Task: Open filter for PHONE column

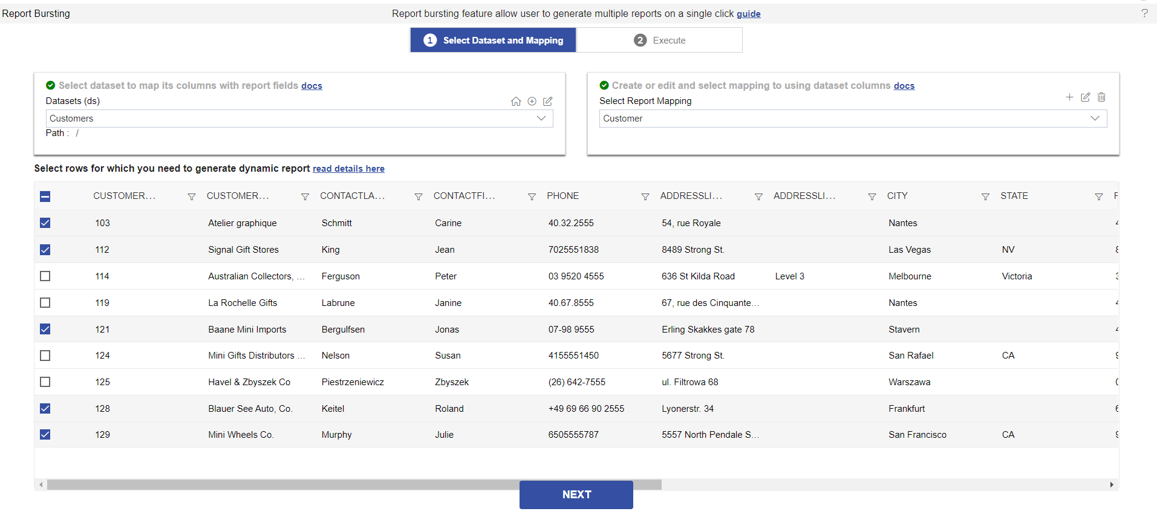Action: tap(645, 197)
